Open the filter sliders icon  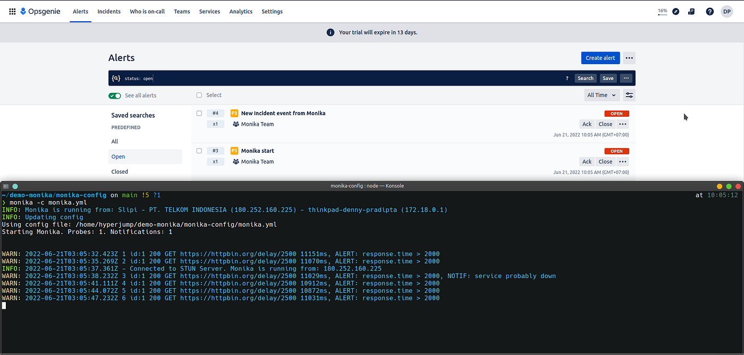629,95
